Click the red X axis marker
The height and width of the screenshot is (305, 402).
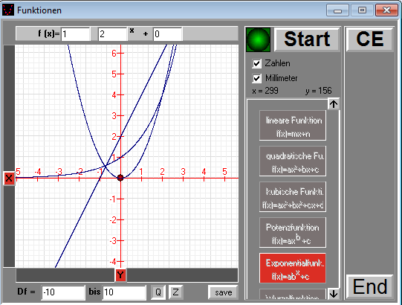(9, 178)
